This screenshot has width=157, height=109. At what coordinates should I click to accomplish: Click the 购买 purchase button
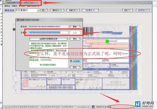(75, 67)
